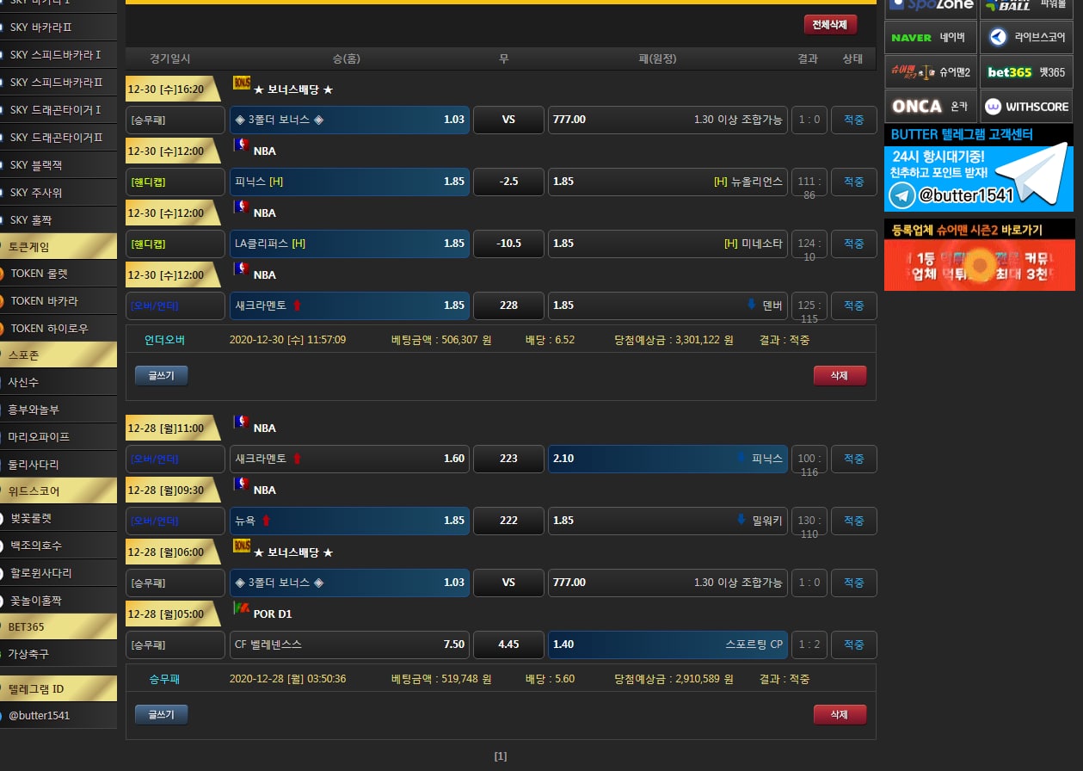The height and width of the screenshot is (771, 1083).
Task: Expand the 토큰게임 sidebar section header
Action: [x=58, y=247]
